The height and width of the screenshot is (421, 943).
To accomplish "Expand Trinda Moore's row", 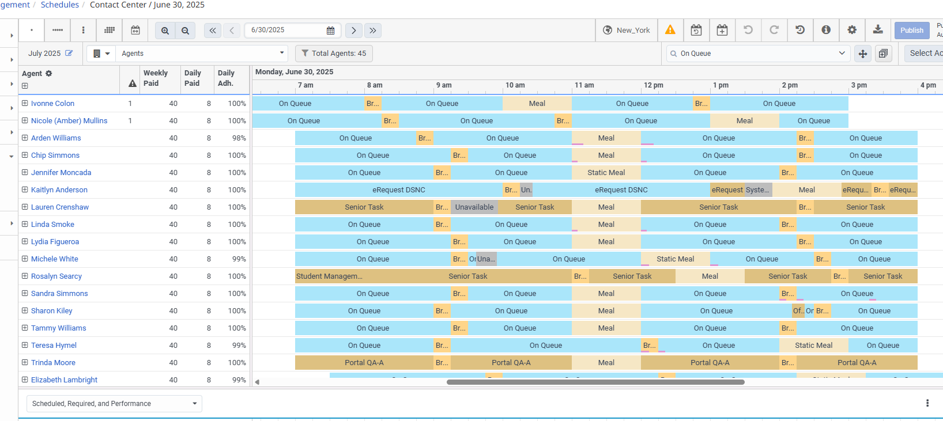I will coord(25,362).
